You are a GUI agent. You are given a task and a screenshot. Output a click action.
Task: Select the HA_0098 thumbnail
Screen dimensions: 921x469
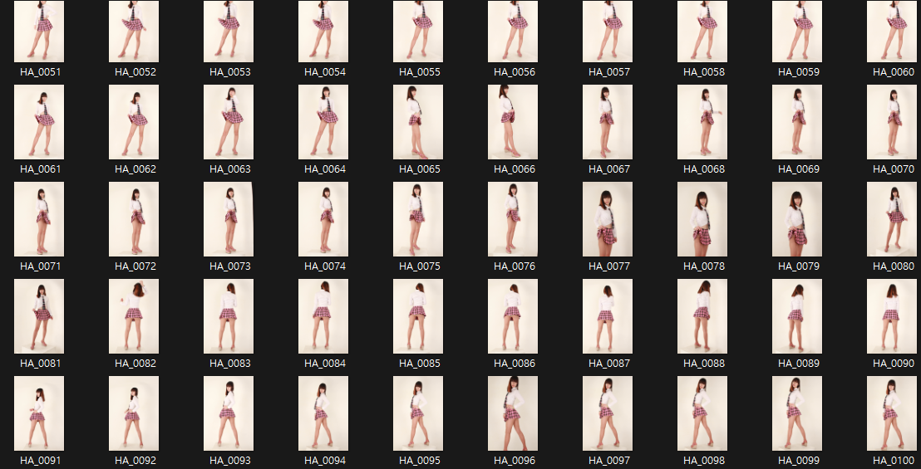[702, 413]
